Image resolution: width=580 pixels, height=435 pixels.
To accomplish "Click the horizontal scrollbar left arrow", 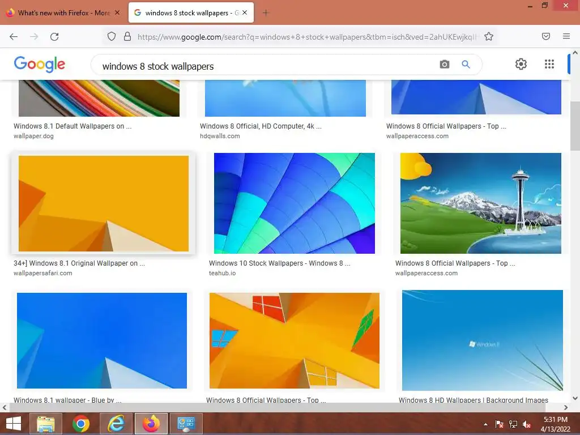I will pyautogui.click(x=5, y=408).
